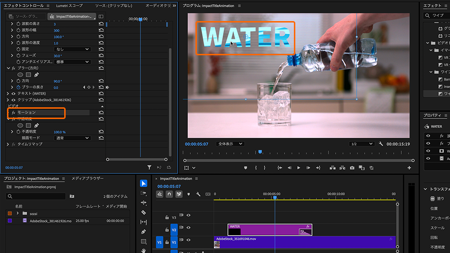Open the 描画モード blend mode dropdown
450x253 pixels.
72,138
